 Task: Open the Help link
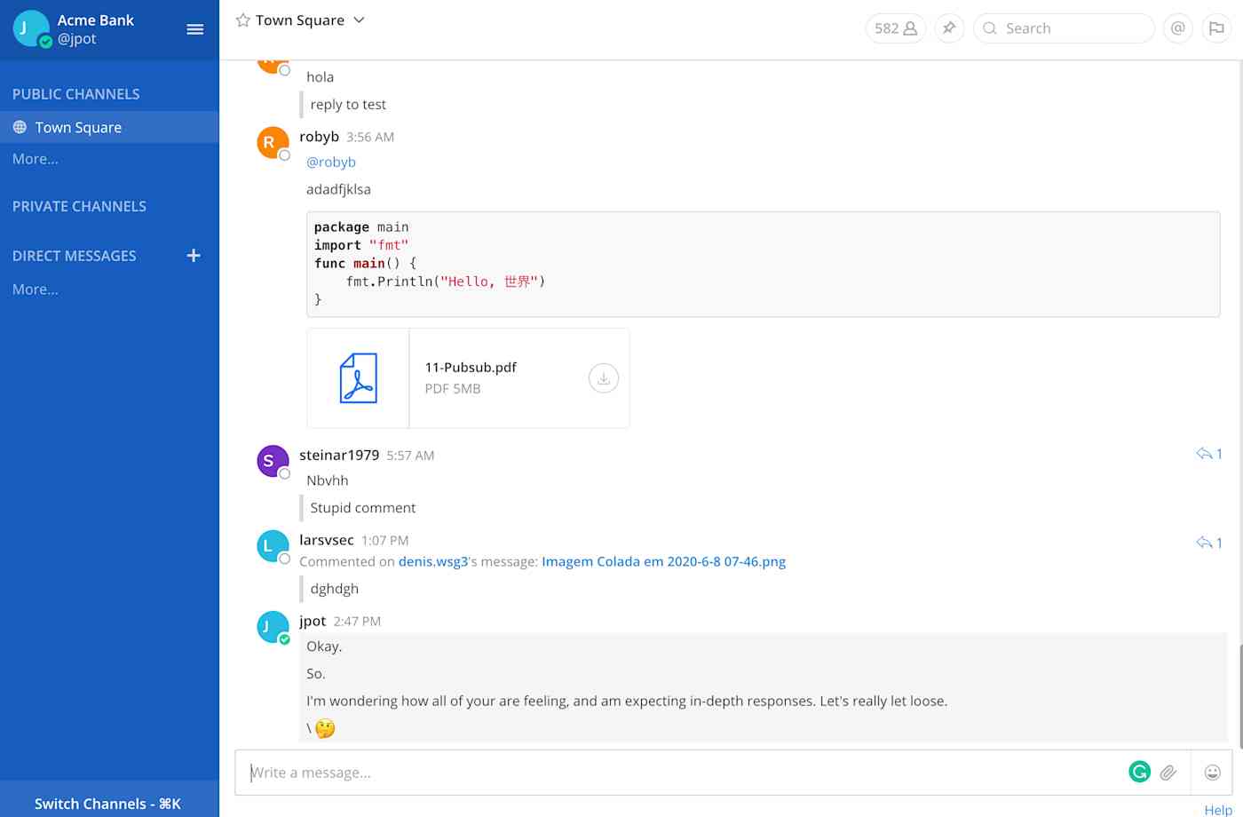point(1217,809)
